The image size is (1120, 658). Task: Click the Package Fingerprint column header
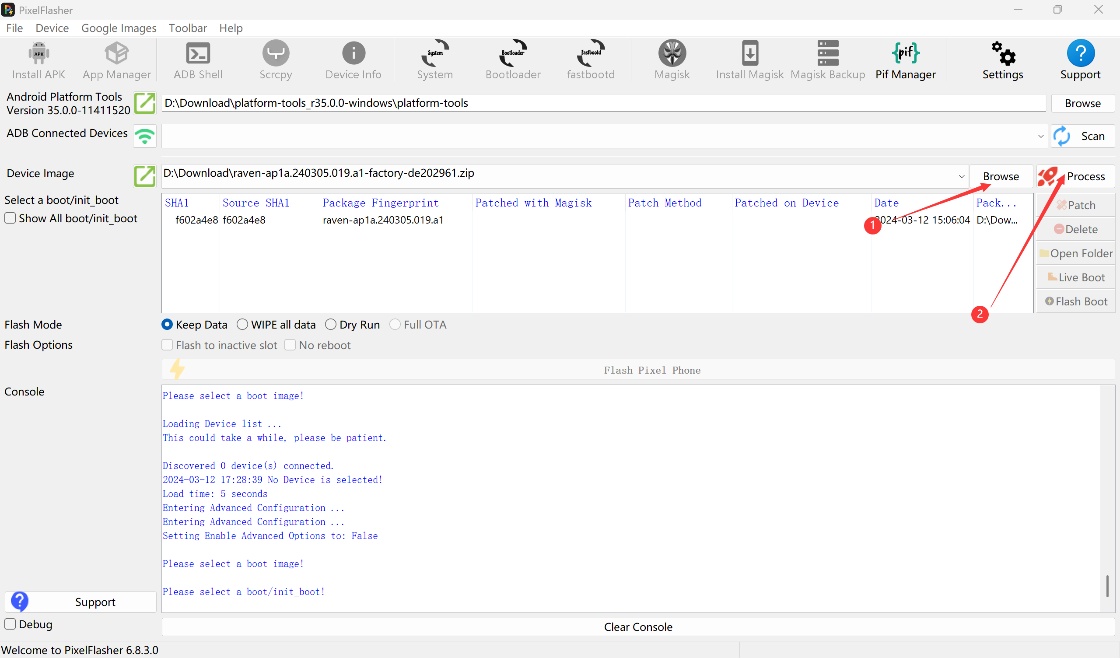(396, 203)
